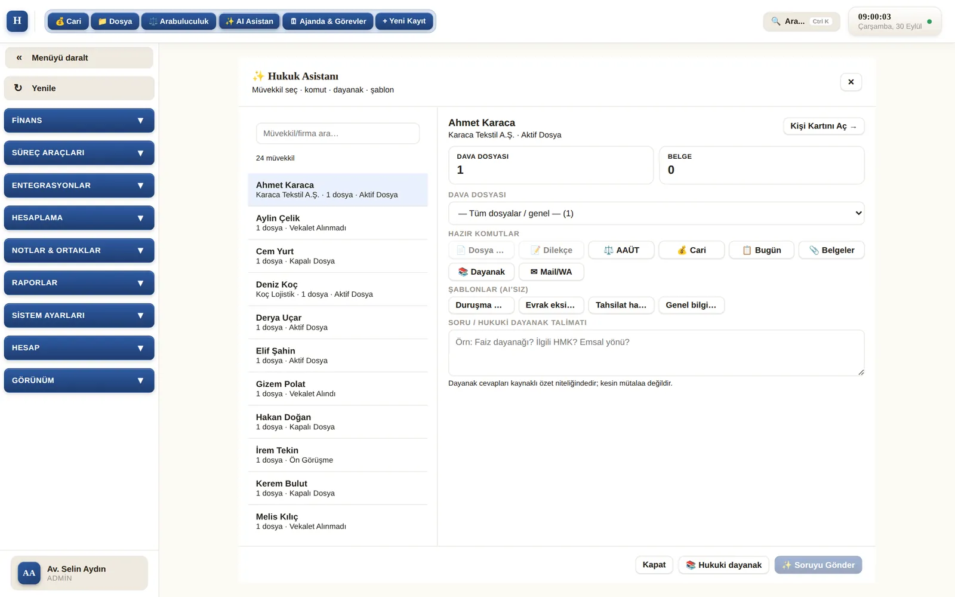Select client Aylin Çelik
Image resolution: width=955 pixels, height=597 pixels.
point(337,223)
